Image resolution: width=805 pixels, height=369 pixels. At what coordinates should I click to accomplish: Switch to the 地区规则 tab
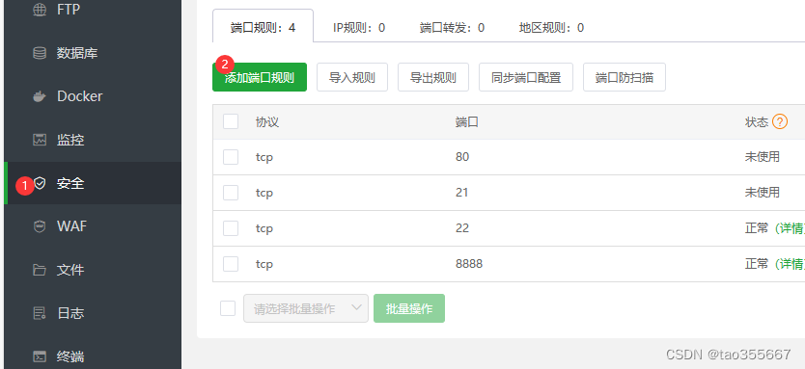551,27
